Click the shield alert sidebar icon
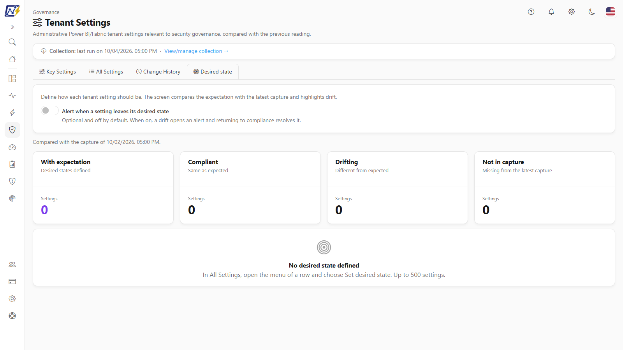 tap(12, 181)
